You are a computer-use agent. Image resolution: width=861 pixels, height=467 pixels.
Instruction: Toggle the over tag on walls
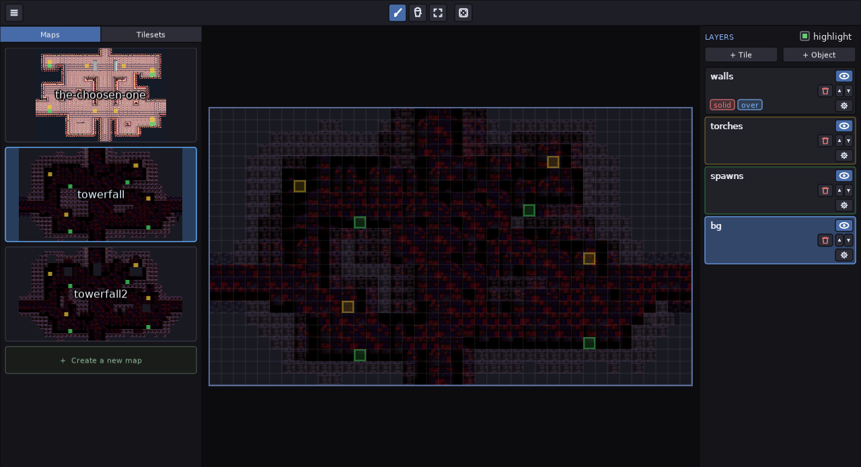[750, 105]
